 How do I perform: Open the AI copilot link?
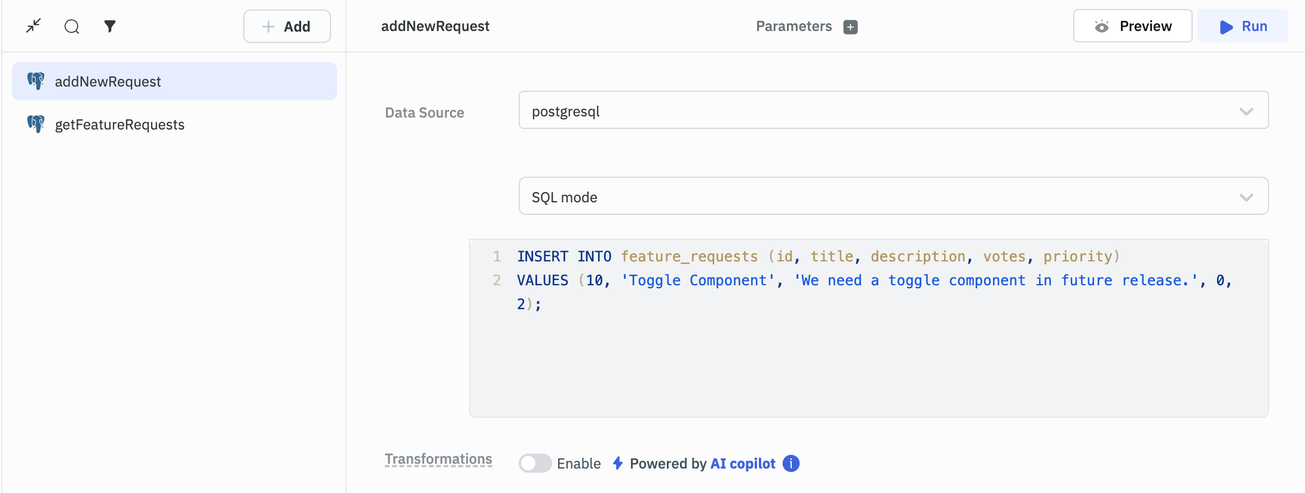(742, 464)
